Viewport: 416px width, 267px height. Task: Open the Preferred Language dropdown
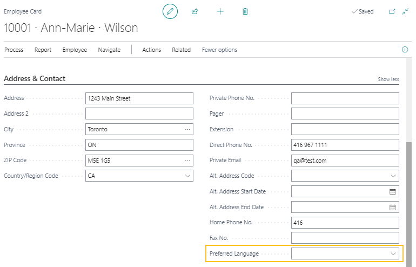(393, 253)
